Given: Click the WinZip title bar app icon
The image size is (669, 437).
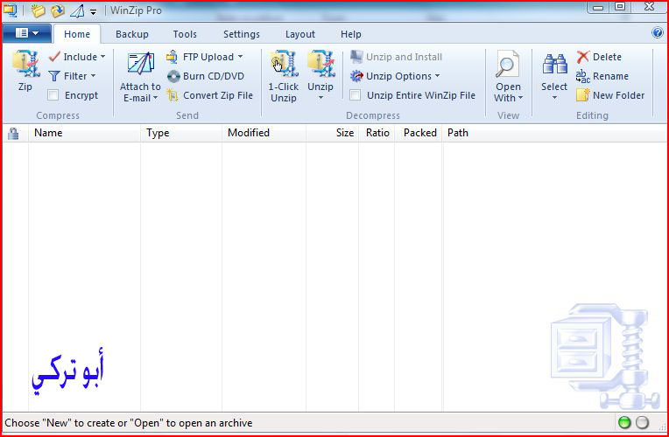Looking at the screenshot, I should click(11, 10).
